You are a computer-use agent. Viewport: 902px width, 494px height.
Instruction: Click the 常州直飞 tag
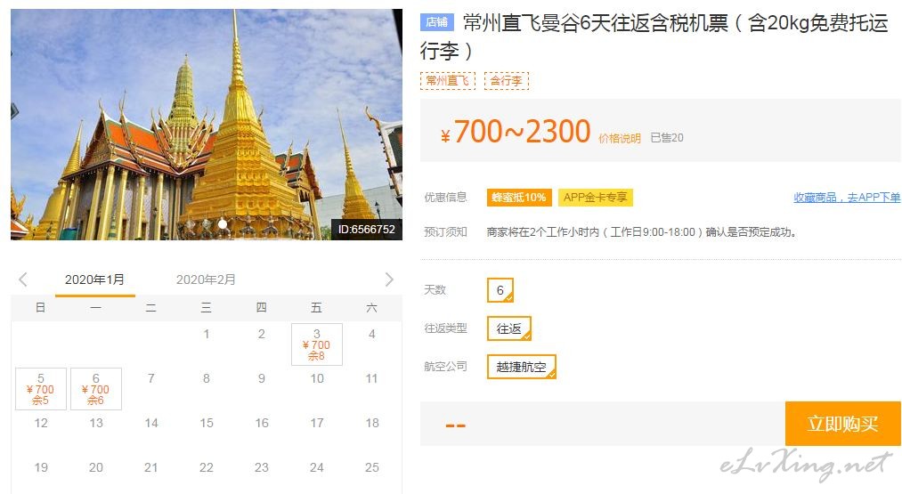pos(448,80)
